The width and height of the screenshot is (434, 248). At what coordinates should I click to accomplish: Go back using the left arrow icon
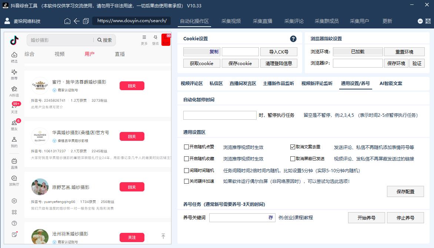click(77, 21)
